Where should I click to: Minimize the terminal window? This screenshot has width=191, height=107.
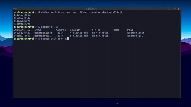click(172, 9)
